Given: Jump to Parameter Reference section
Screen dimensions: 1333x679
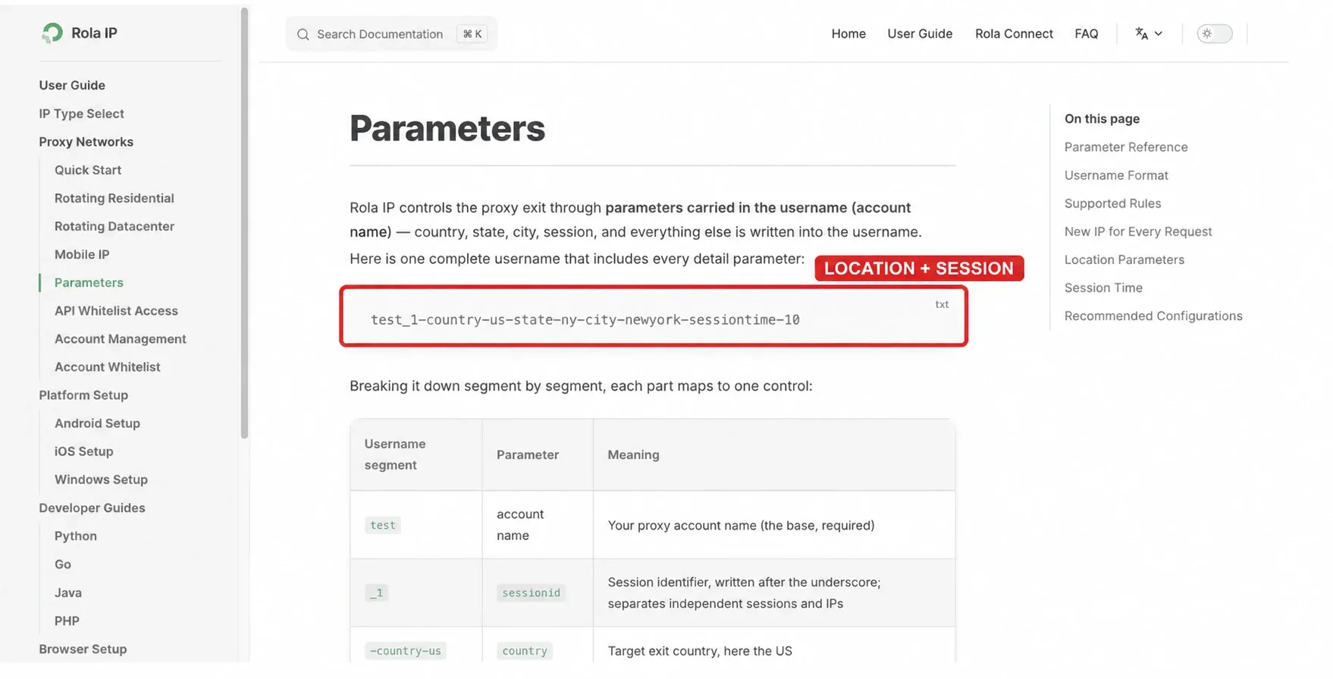Looking at the screenshot, I should pos(1125,146).
